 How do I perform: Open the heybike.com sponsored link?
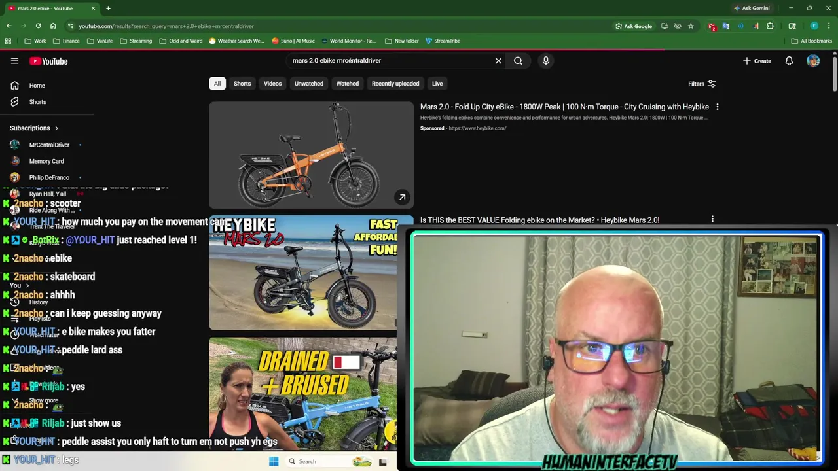pyautogui.click(x=477, y=128)
